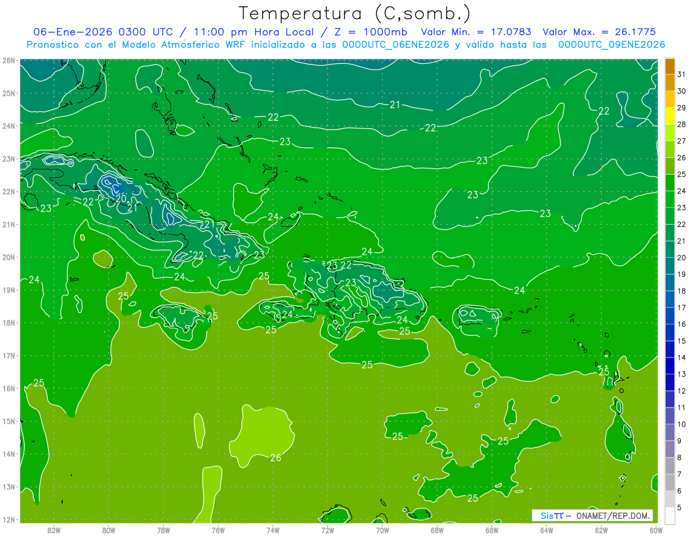Click the "17N" latitude axis label

9,356
